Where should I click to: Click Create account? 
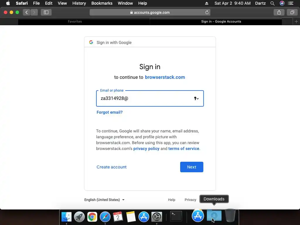pos(112,167)
